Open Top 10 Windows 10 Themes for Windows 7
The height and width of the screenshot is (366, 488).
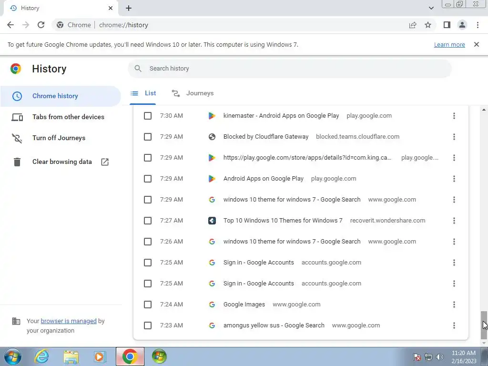pyautogui.click(x=283, y=221)
